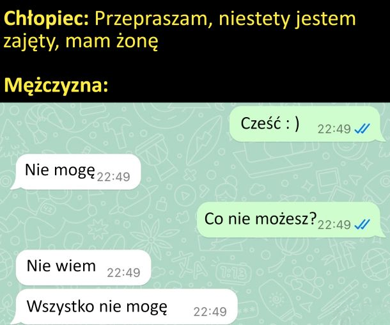Click the 1:13 clock doodle in wallpaper
This screenshot has width=390, height=325.
231,273
